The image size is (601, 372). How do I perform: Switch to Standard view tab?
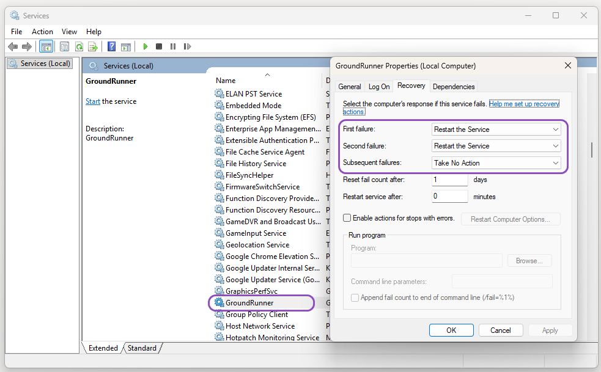(x=142, y=348)
